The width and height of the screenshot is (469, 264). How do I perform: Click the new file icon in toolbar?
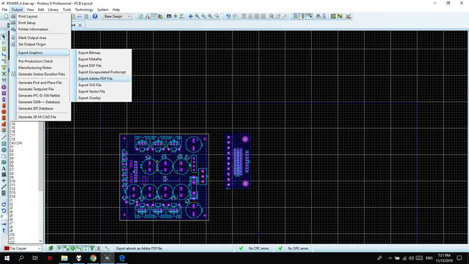tap(6, 16)
